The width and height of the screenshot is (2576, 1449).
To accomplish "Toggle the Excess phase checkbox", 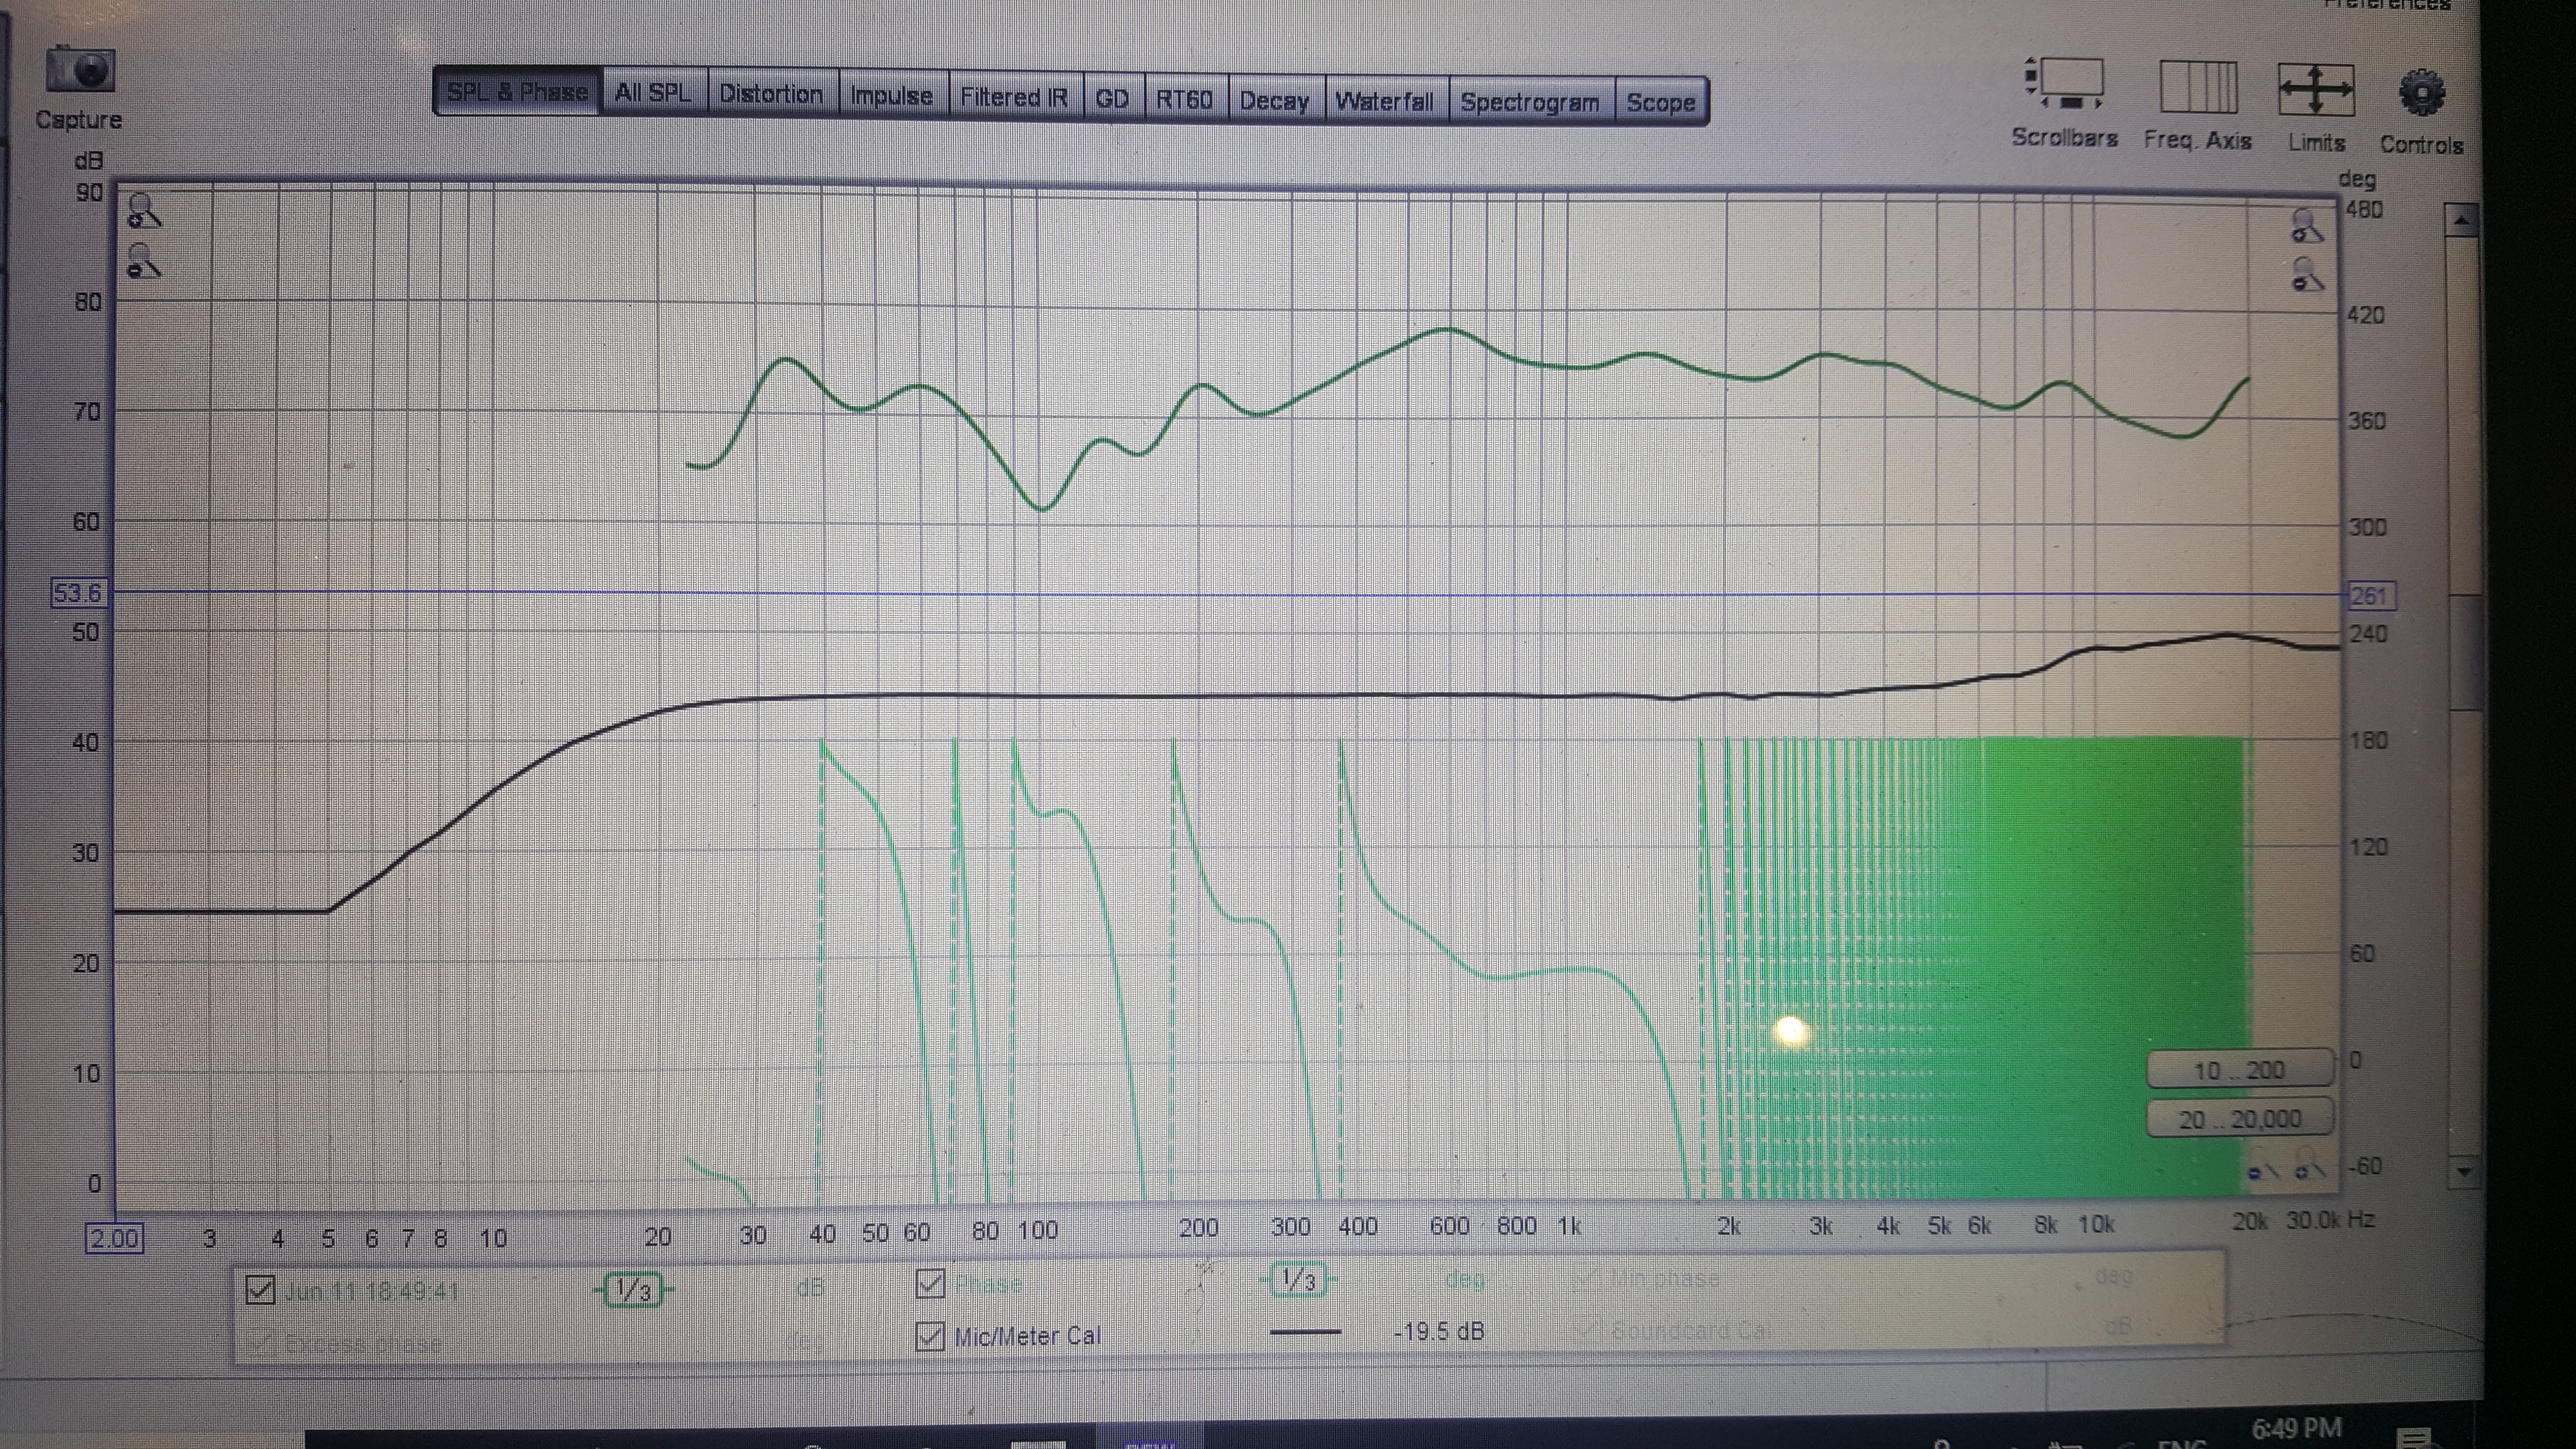I will (x=260, y=1342).
